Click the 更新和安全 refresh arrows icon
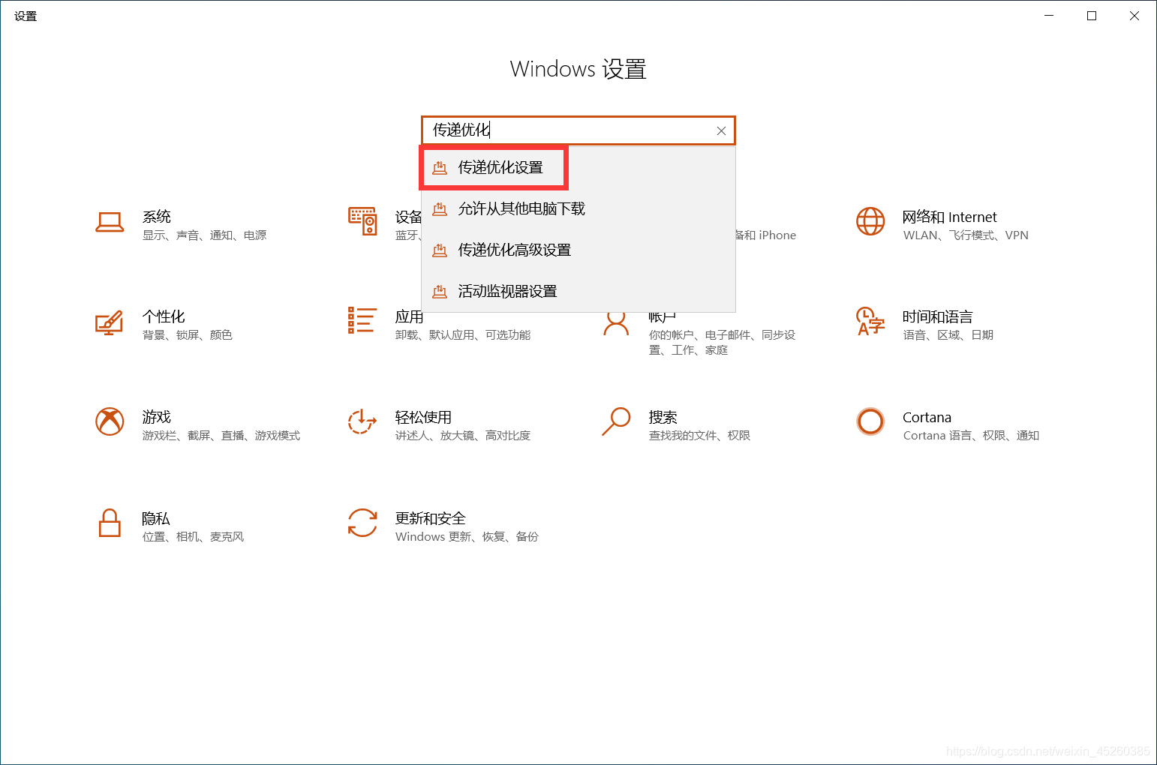This screenshot has height=765, width=1157. (362, 523)
